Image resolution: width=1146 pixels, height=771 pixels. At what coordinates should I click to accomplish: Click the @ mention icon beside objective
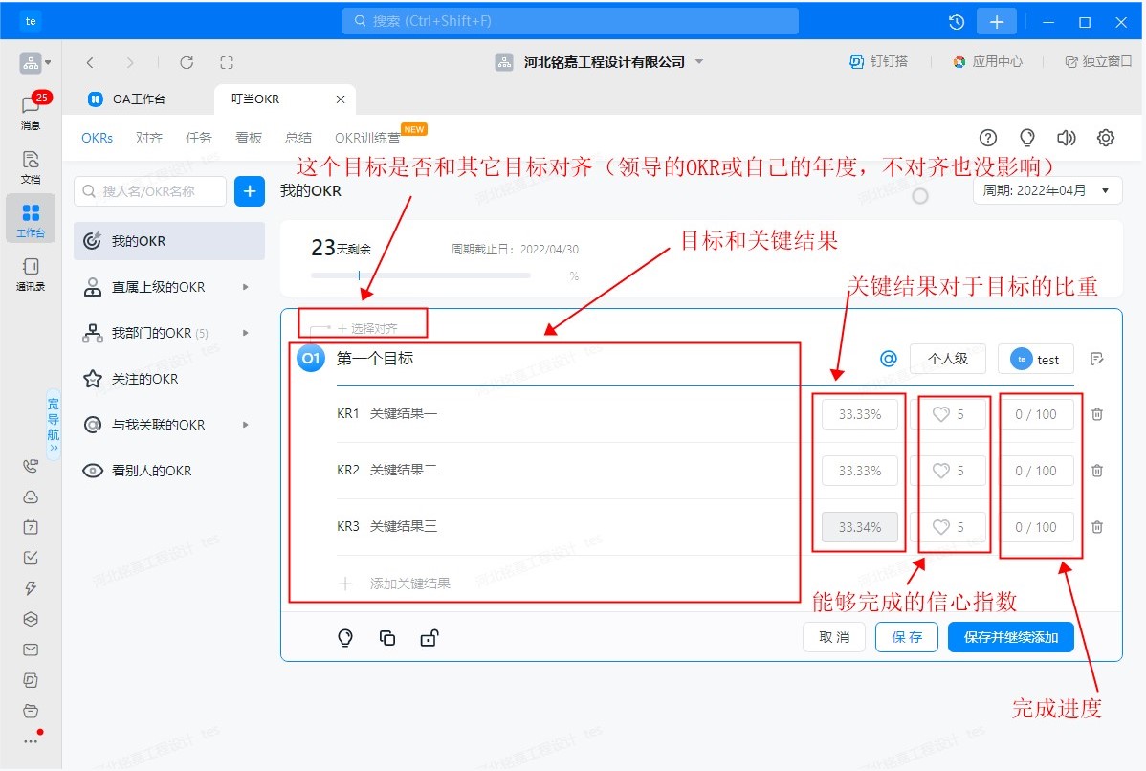[x=888, y=359]
